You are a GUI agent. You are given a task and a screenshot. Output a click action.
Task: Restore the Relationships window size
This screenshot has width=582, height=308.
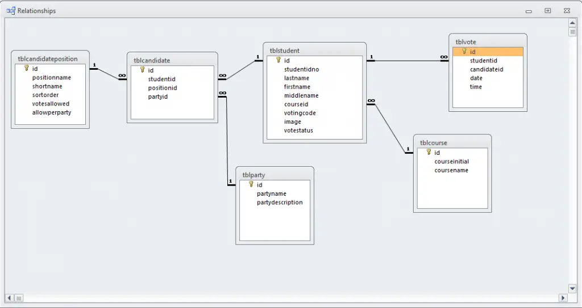(547, 11)
